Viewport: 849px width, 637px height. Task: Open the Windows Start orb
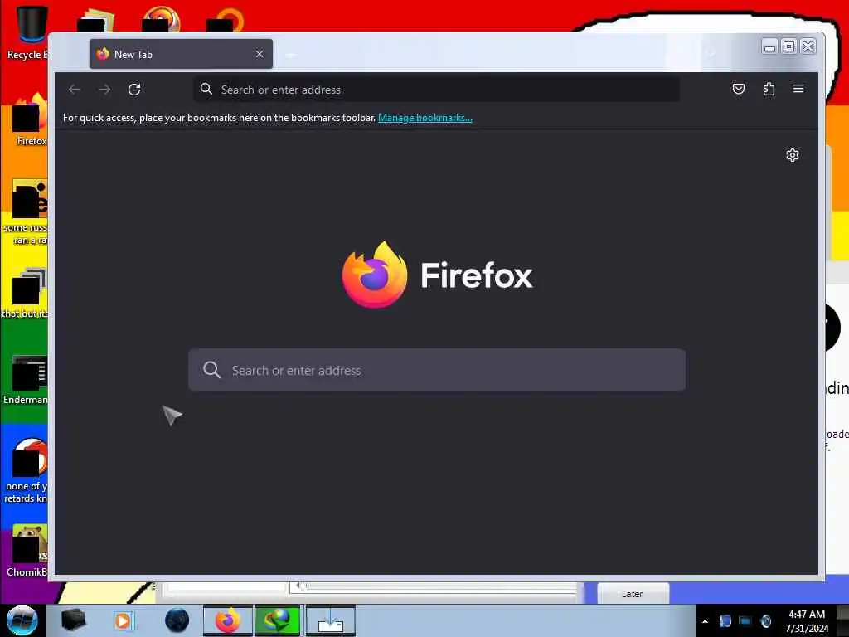coord(22,620)
